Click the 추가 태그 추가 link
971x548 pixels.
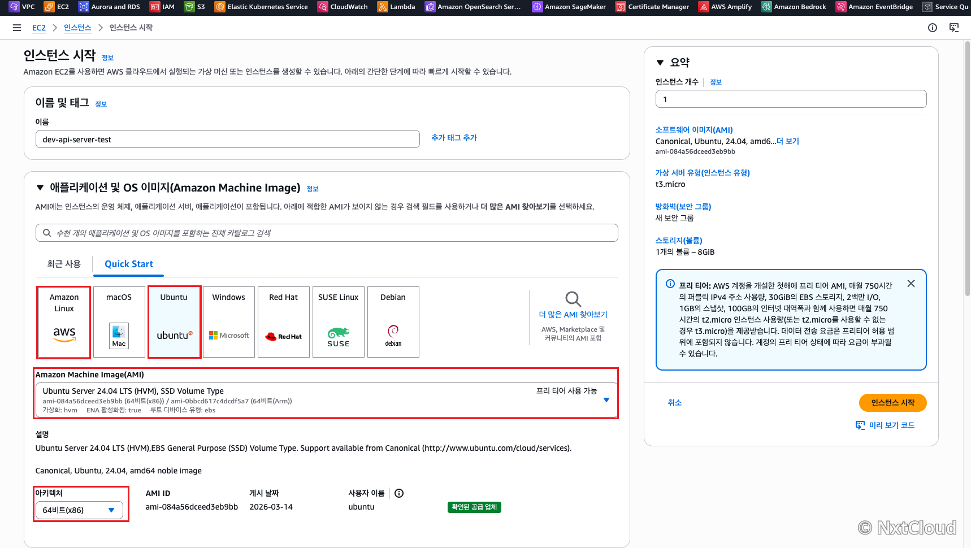point(454,138)
